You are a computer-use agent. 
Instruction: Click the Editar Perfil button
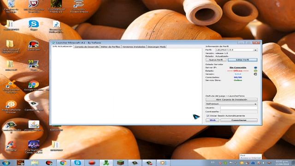[x=242, y=60]
